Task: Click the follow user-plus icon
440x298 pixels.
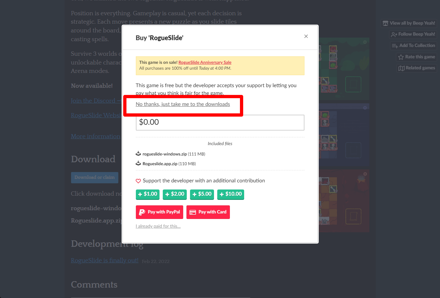Action: tap(394, 34)
